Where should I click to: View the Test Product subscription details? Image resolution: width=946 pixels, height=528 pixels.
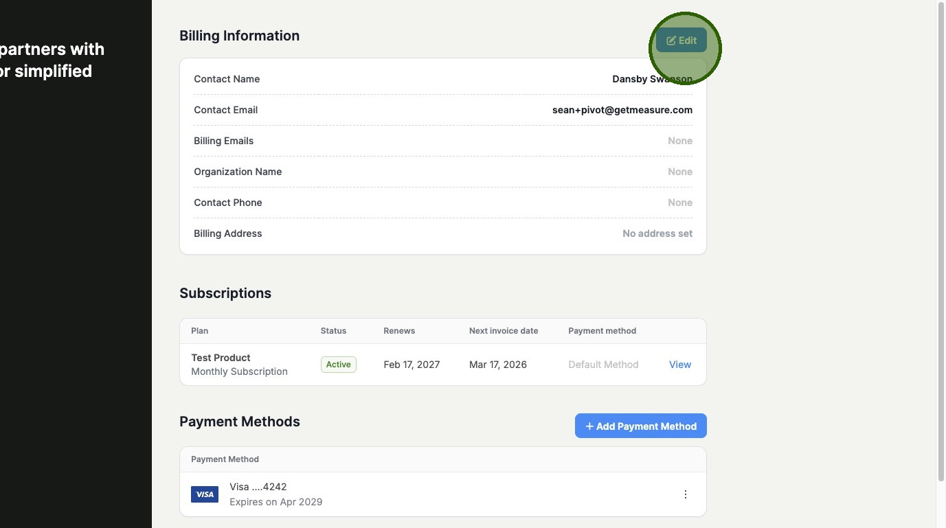pyautogui.click(x=679, y=365)
